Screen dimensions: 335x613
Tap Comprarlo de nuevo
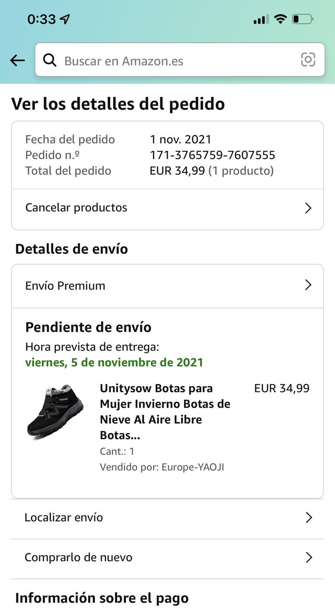(x=79, y=557)
